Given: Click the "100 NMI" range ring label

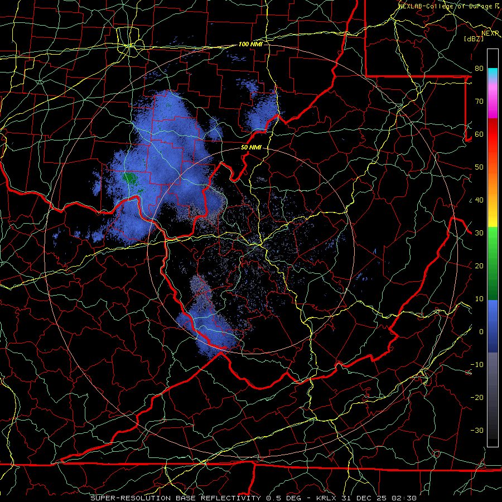Looking at the screenshot, I should (x=250, y=44).
